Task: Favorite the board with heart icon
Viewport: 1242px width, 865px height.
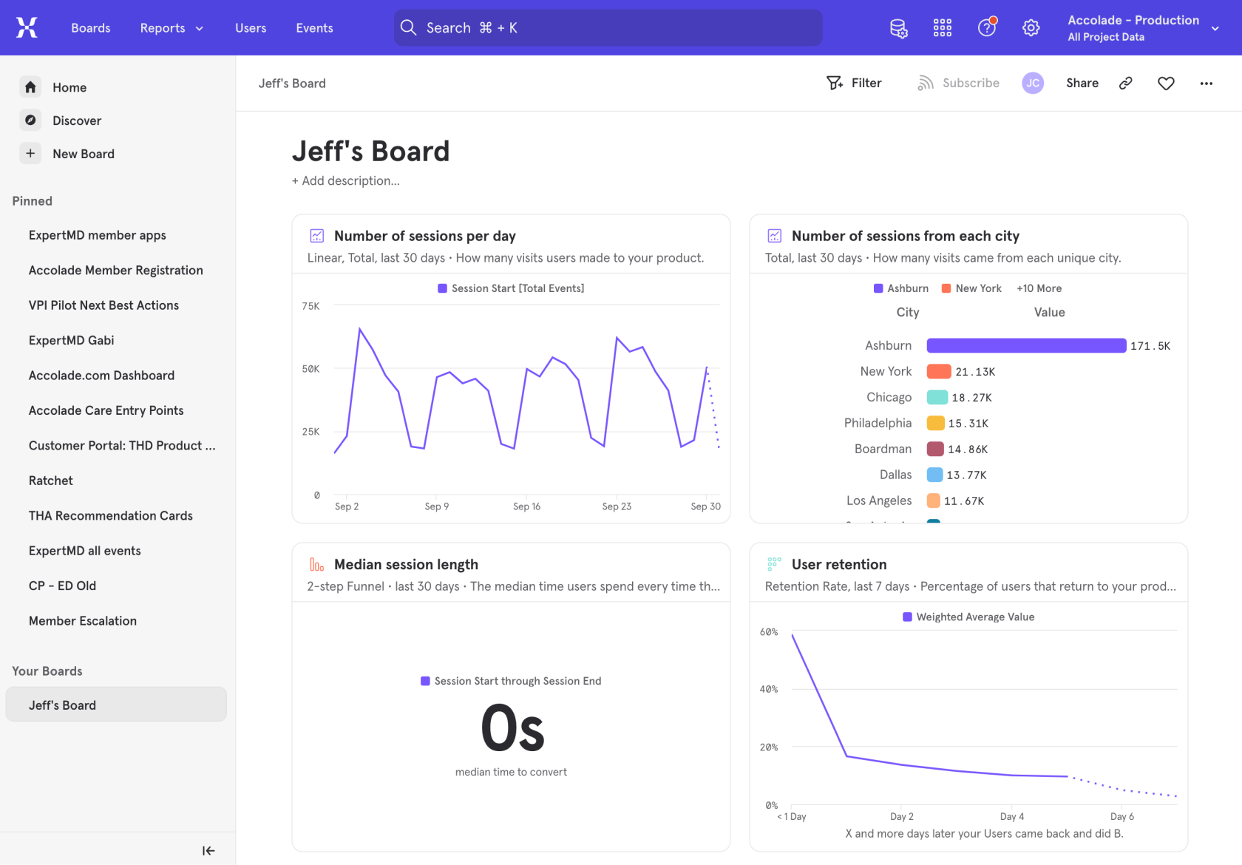Action: 1166,84
